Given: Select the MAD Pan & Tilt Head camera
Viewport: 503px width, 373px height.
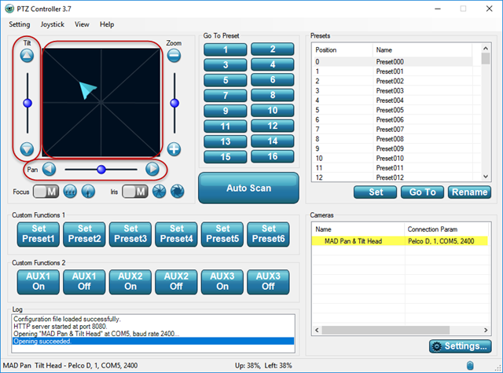Looking at the screenshot, I should 400,241.
